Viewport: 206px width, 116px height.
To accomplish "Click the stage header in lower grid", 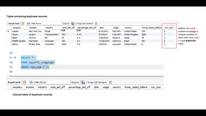I will click(106, 87).
